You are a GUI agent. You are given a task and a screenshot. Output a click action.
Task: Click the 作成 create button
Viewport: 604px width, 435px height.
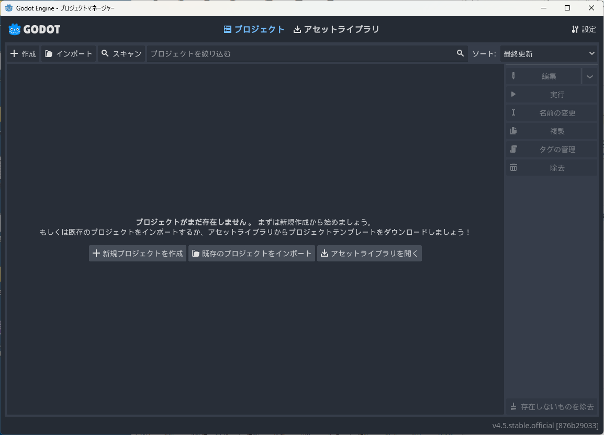tap(23, 53)
